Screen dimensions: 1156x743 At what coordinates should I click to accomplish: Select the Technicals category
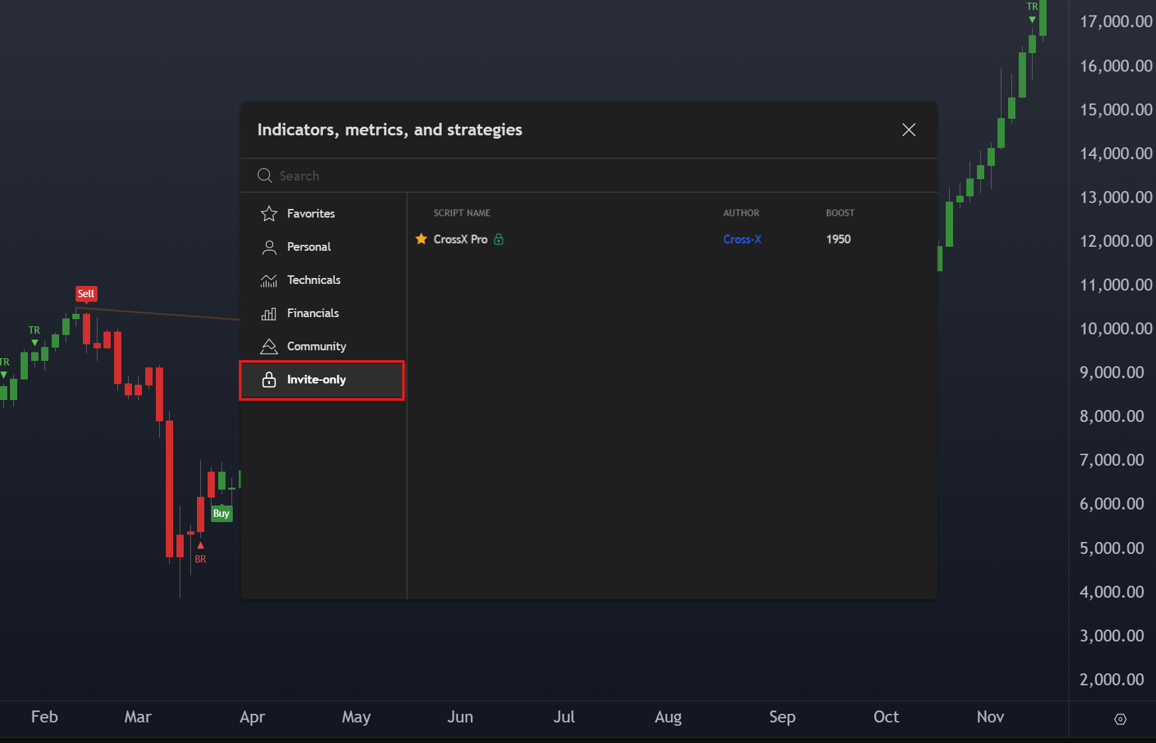[x=314, y=280]
